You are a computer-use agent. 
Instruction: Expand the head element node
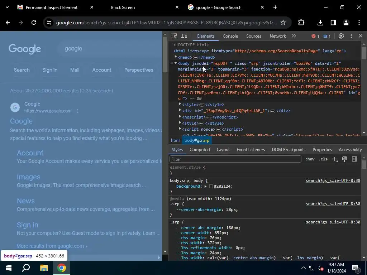click(176, 57)
